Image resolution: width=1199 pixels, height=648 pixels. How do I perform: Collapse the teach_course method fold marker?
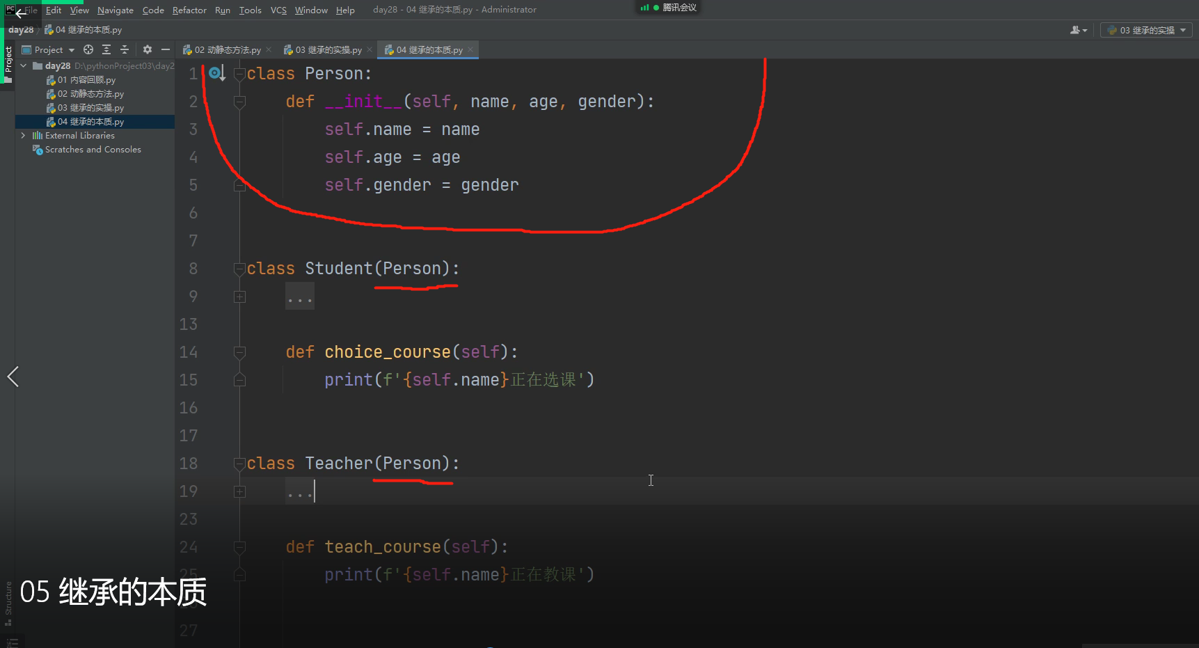click(239, 547)
